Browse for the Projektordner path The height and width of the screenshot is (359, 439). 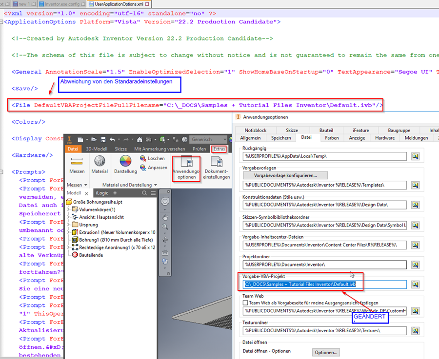[415, 265]
